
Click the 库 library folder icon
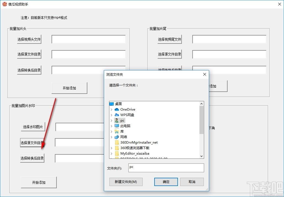point(117,132)
